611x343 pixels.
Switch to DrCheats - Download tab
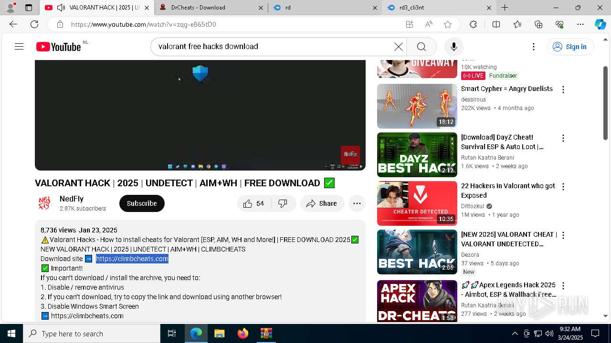(211, 8)
